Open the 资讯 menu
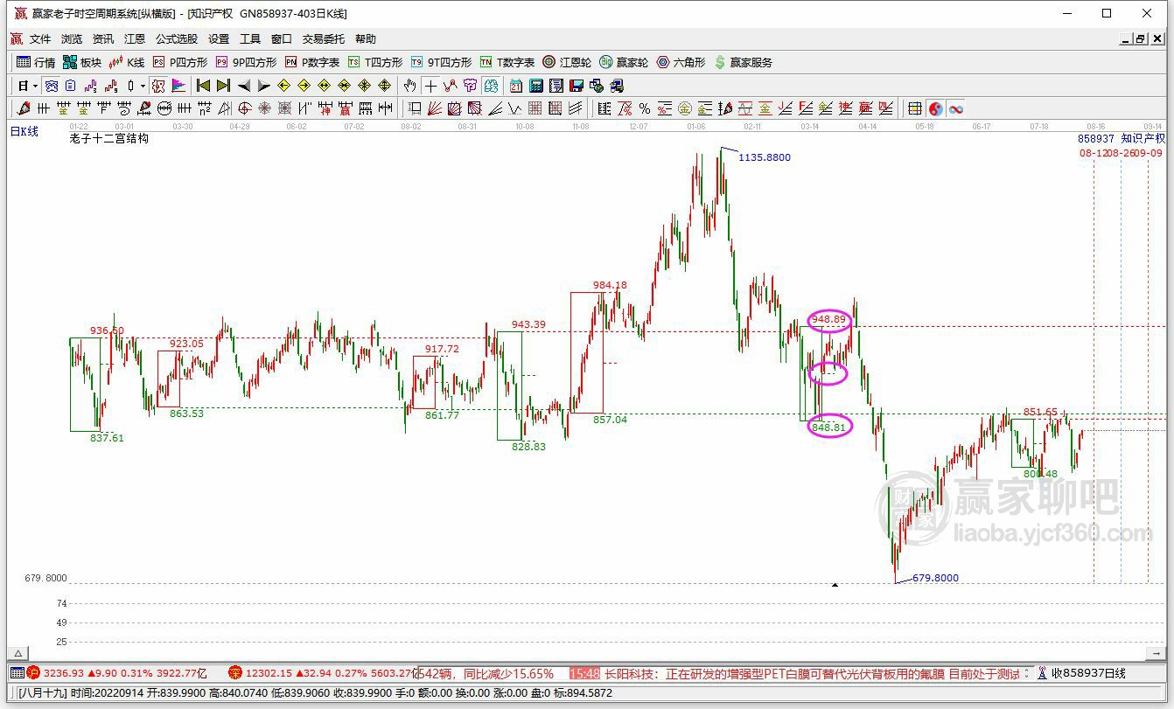Viewport: 1174px width, 709px height. (x=103, y=39)
